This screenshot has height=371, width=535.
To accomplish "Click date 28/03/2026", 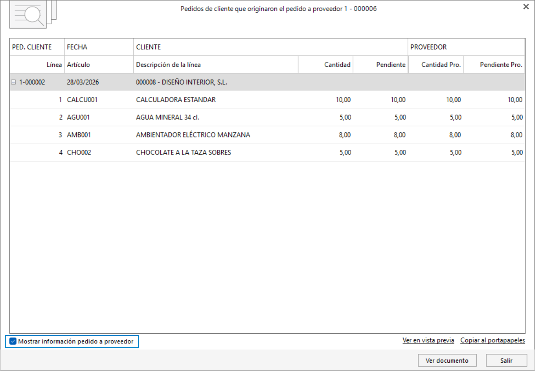I will click(x=83, y=82).
